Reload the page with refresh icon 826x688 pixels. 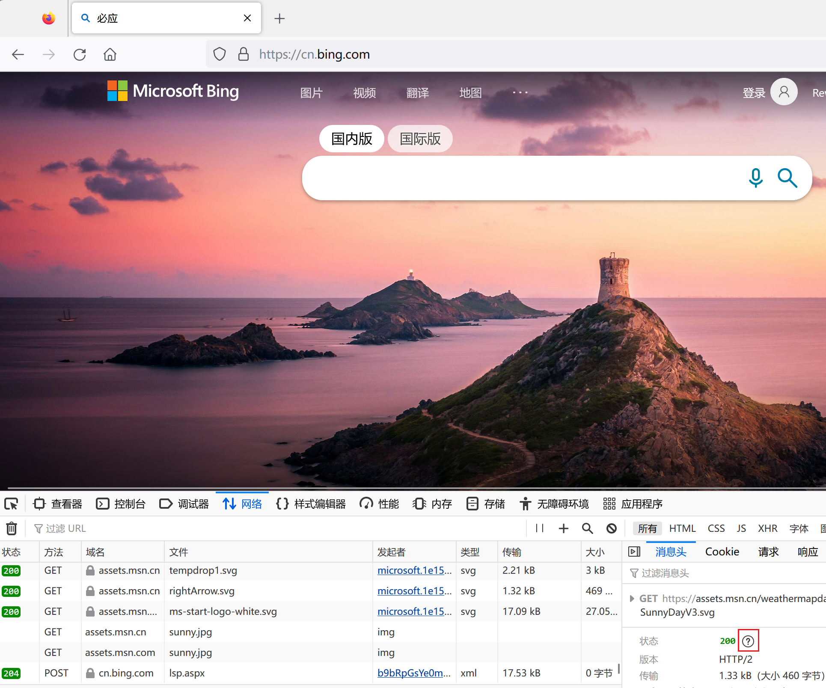(80, 54)
